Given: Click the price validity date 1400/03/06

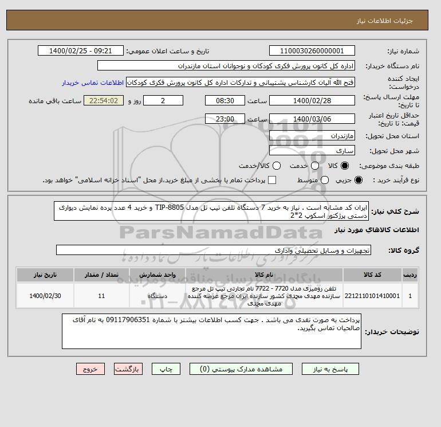Looking at the screenshot, I should click(x=312, y=119).
